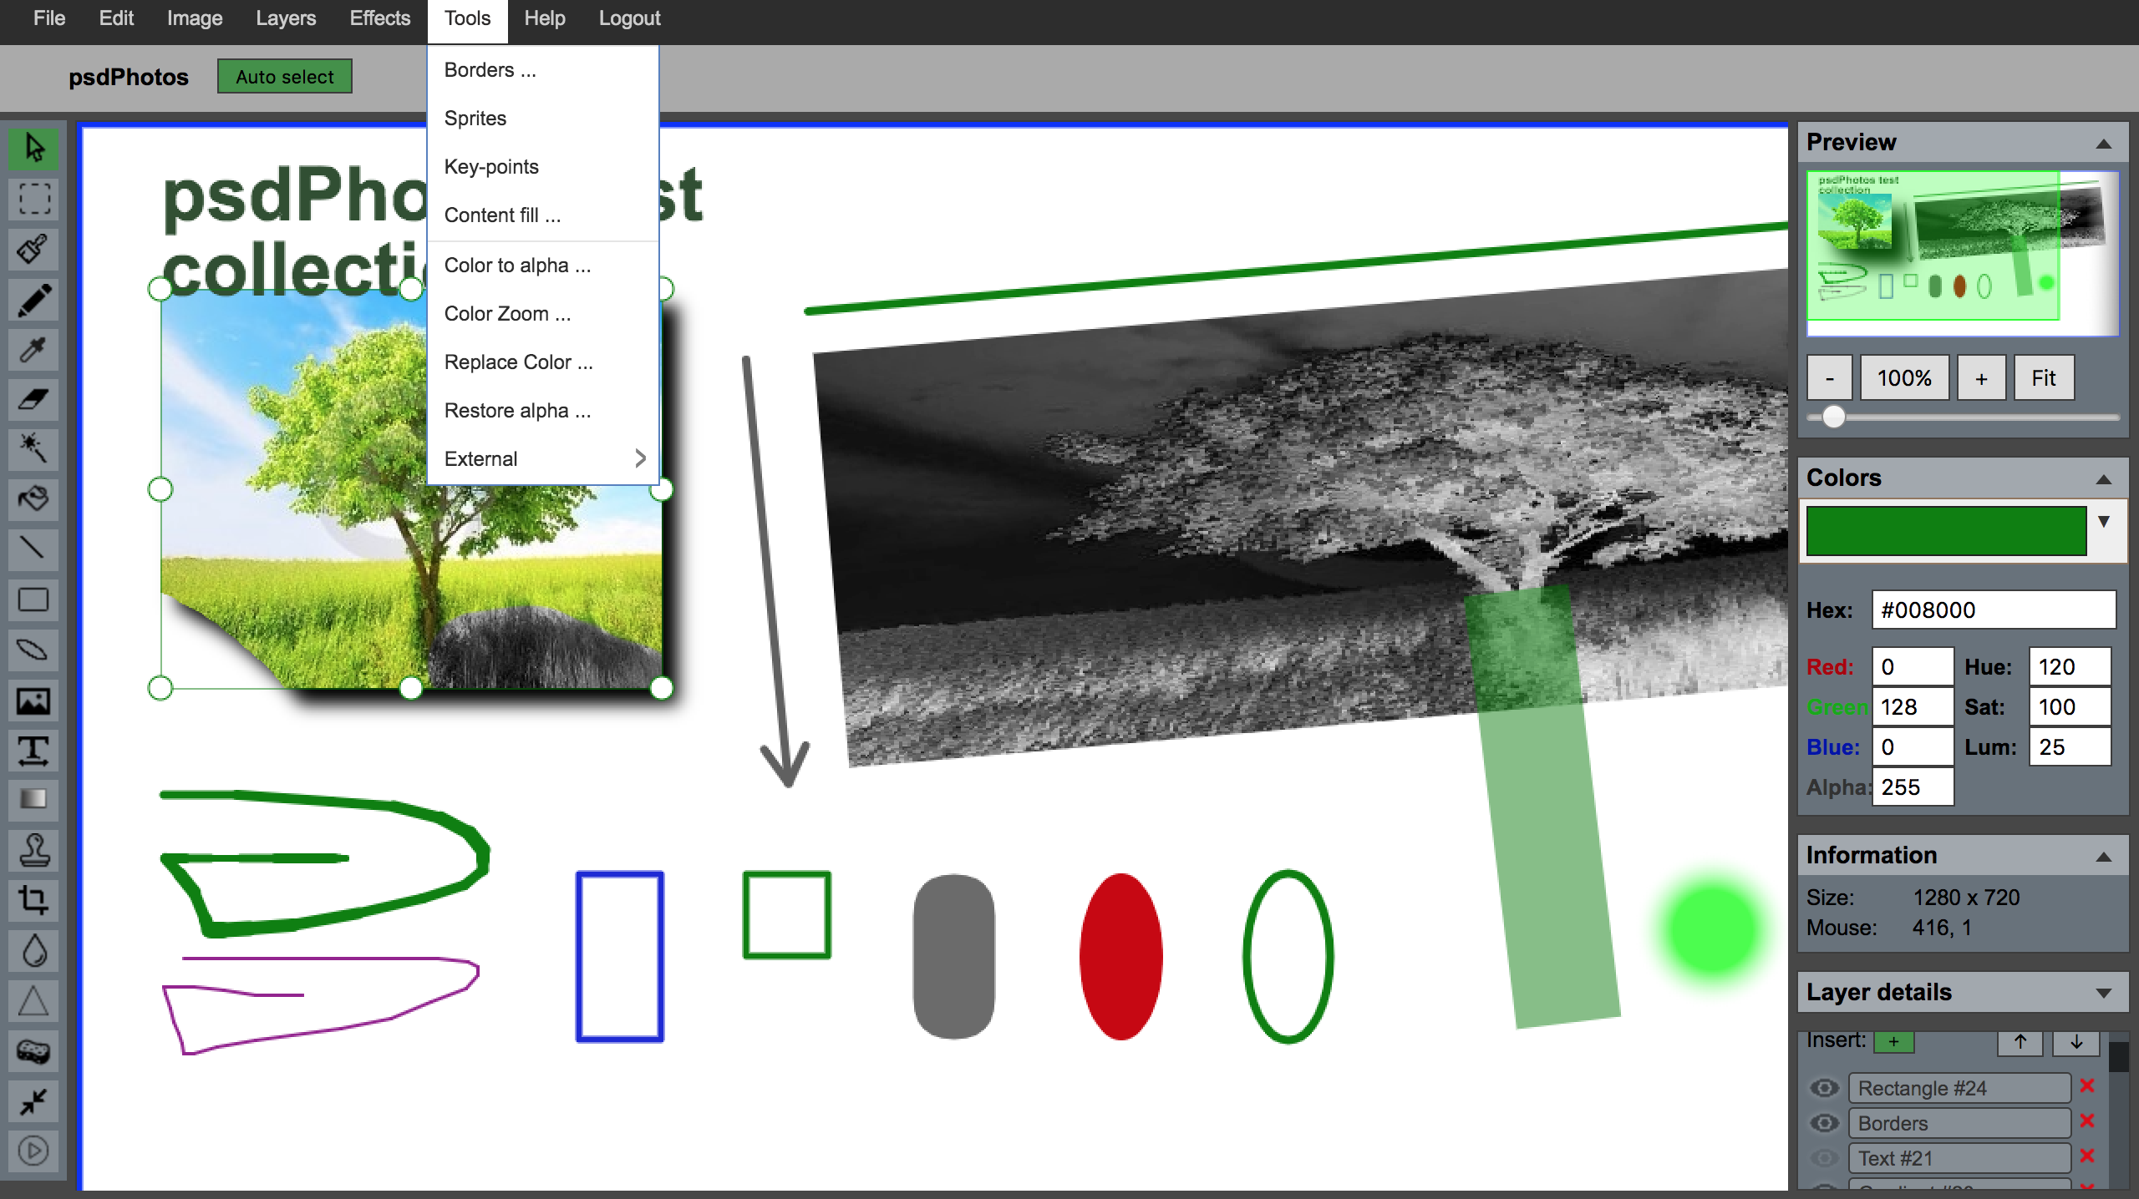Select the Paint Bucket fill tool
This screenshot has height=1199, width=2139.
33,498
